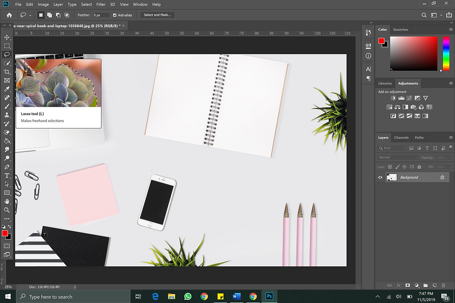The width and height of the screenshot is (455, 303).
Task: Select the Move tool
Action: pyautogui.click(x=7, y=37)
